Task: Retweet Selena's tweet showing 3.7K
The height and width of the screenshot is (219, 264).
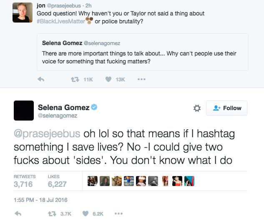Action: coord(53,213)
